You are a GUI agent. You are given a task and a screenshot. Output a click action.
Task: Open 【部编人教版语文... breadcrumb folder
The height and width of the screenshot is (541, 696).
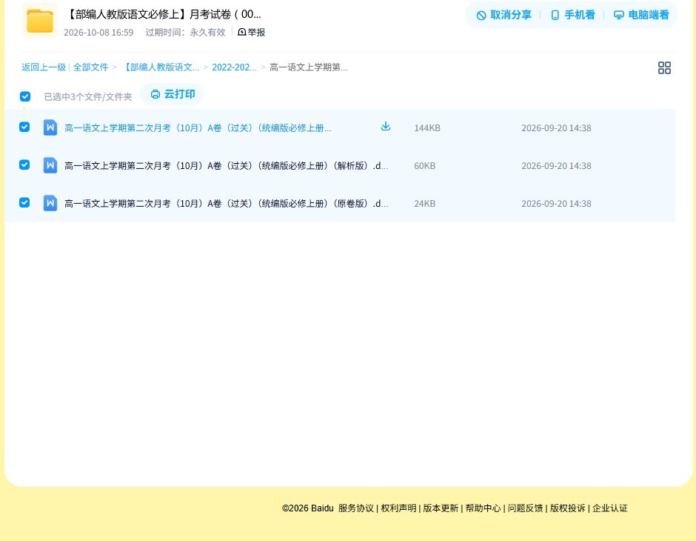[161, 67]
